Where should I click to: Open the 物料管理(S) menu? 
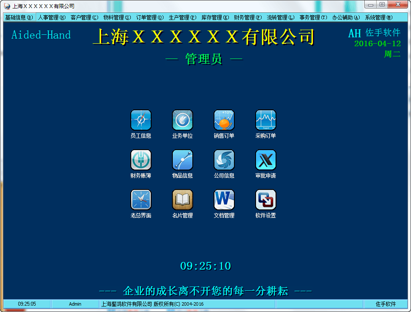coord(117,17)
